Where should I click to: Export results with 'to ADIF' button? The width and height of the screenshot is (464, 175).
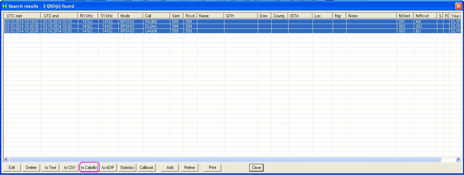coord(108,168)
